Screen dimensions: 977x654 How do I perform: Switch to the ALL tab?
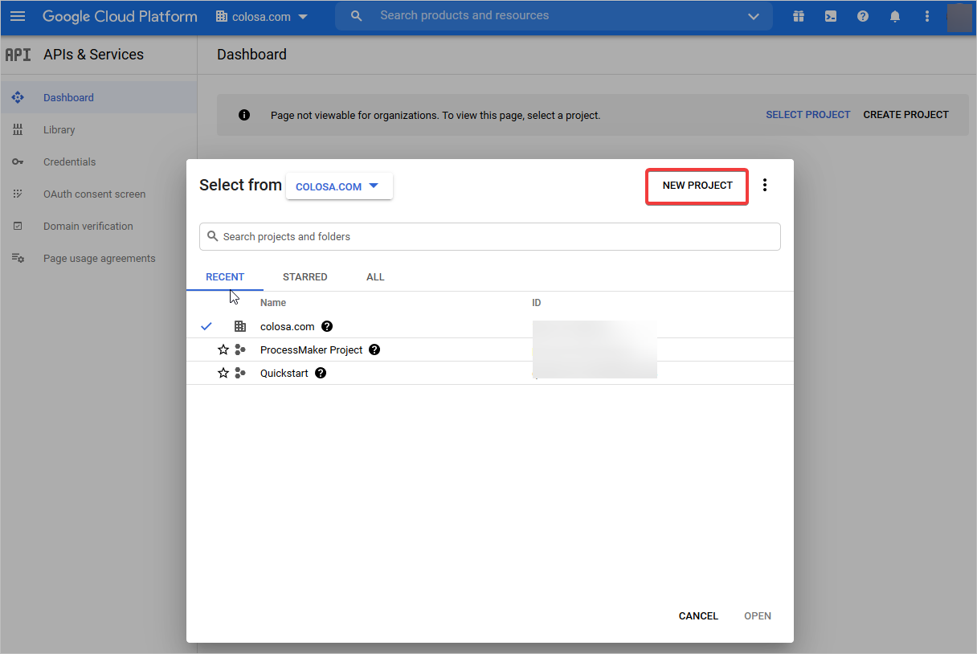[x=375, y=277]
